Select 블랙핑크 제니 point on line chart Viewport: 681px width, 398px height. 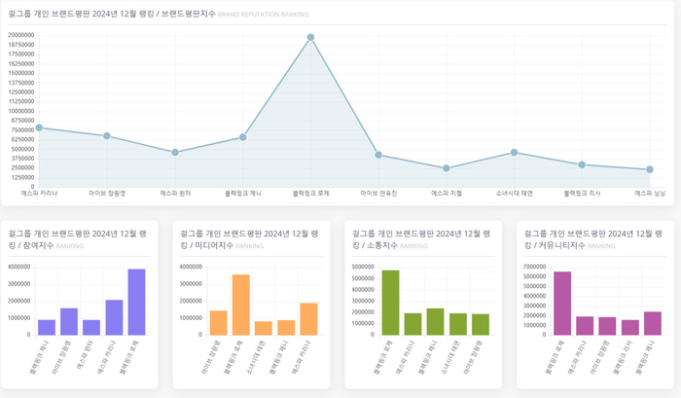[x=243, y=137]
